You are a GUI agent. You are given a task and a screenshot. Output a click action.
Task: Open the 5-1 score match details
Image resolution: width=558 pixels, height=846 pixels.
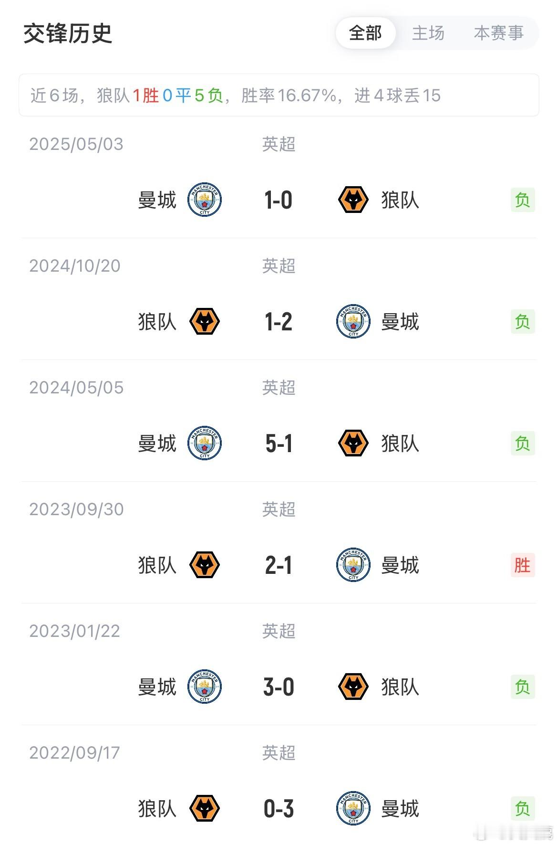tap(279, 444)
